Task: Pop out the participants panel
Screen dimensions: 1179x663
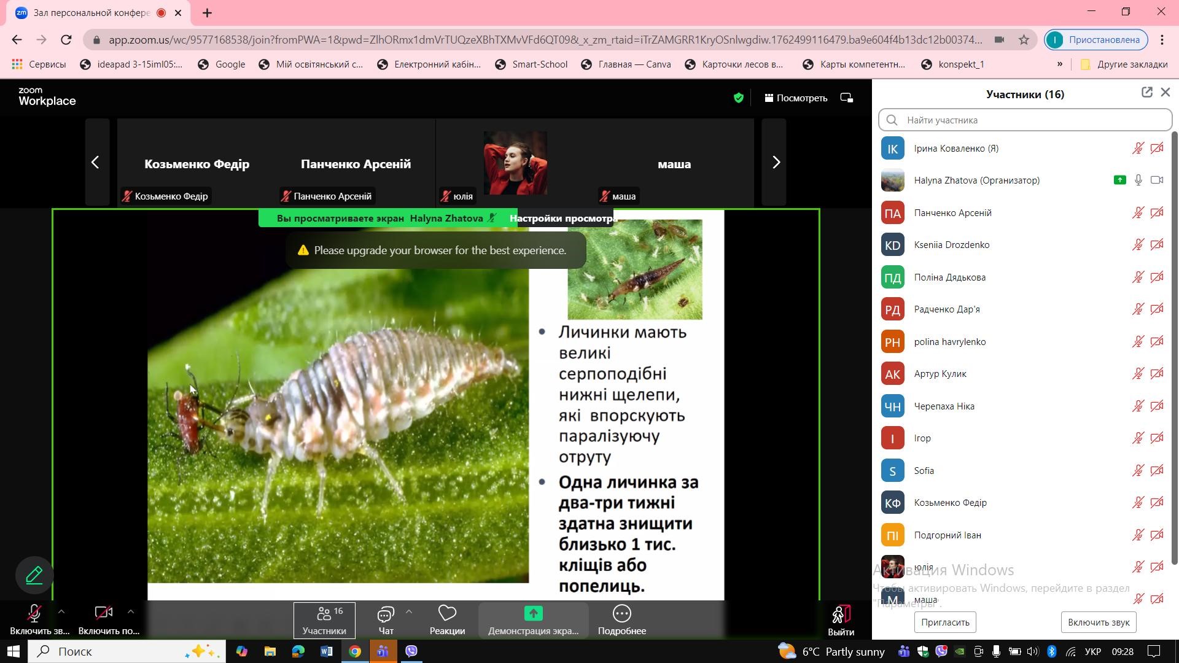Action: [1146, 93]
